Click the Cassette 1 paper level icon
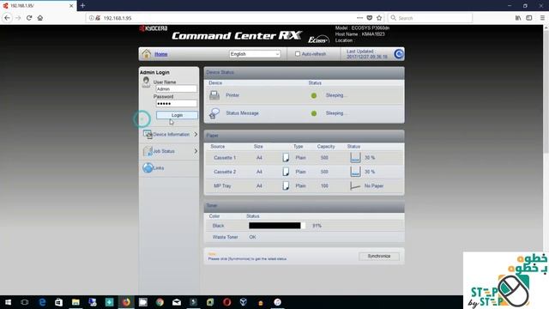 [355, 158]
